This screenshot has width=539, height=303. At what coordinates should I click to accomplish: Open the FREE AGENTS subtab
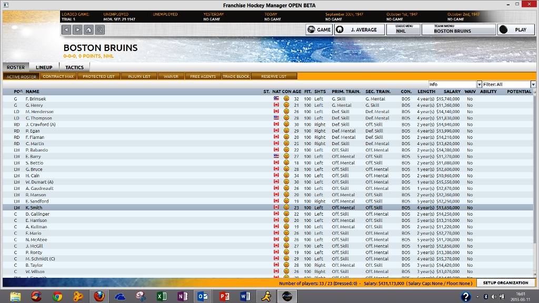[203, 76]
